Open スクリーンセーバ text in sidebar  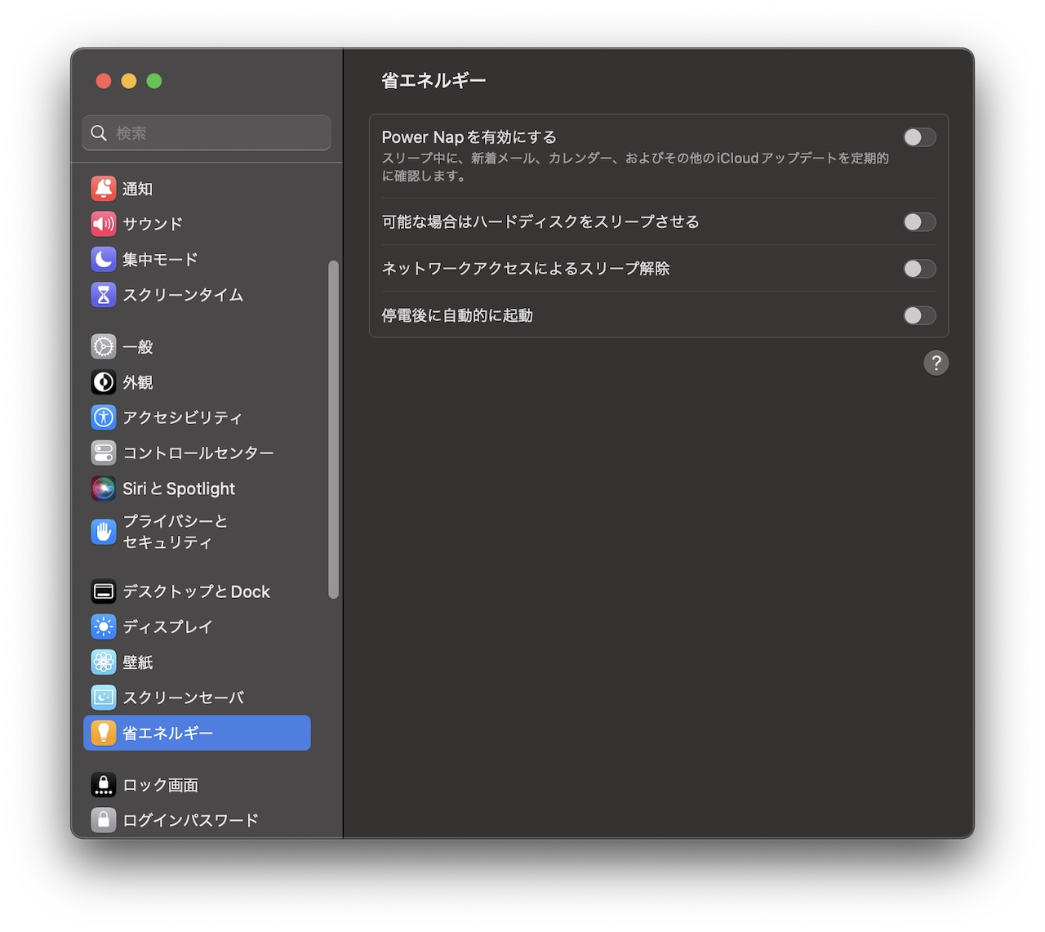pyautogui.click(x=183, y=698)
